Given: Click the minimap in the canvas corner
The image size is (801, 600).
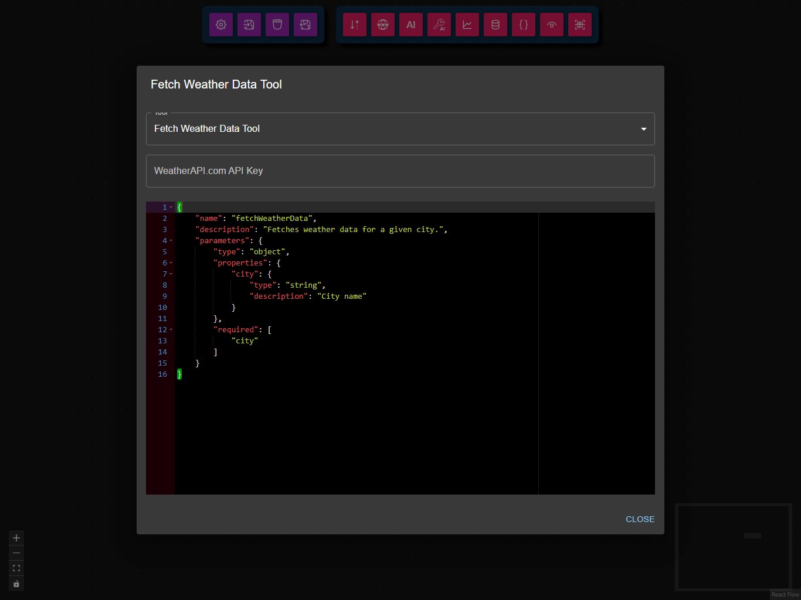Looking at the screenshot, I should pyautogui.click(x=733, y=547).
